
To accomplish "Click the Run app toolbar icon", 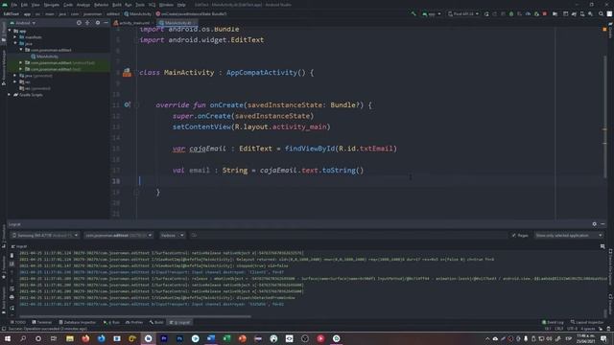I will pos(486,13).
